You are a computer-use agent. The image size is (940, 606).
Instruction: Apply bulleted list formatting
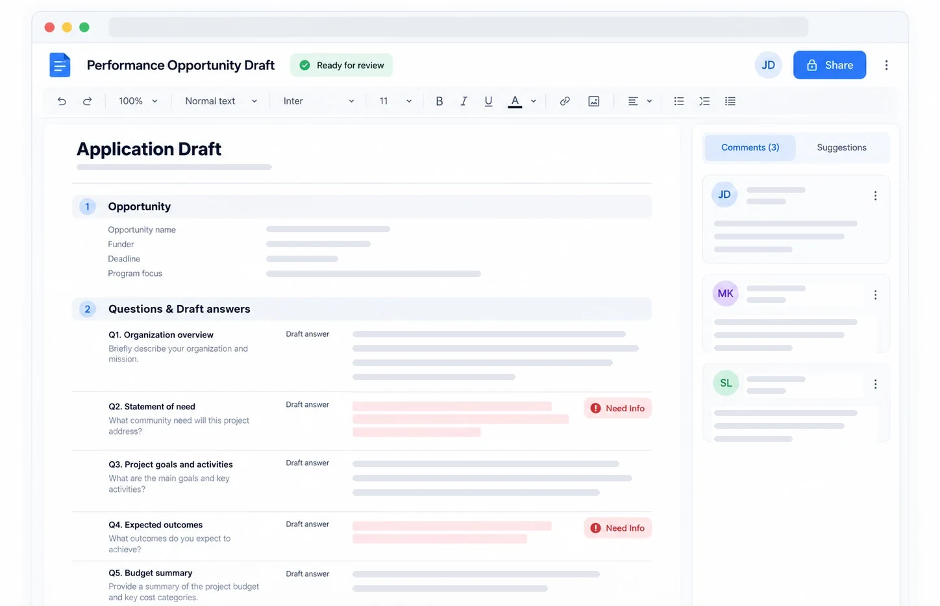679,101
